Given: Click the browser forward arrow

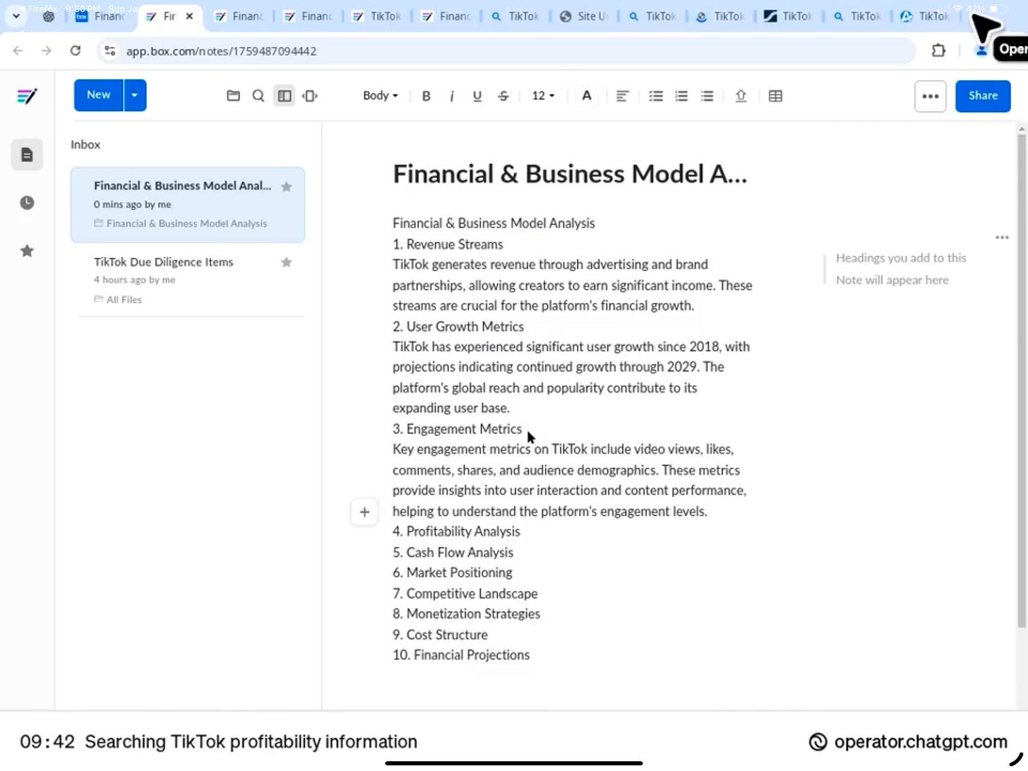Looking at the screenshot, I should pyautogui.click(x=46, y=51).
